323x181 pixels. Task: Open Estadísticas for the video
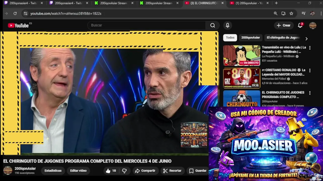[53, 171]
